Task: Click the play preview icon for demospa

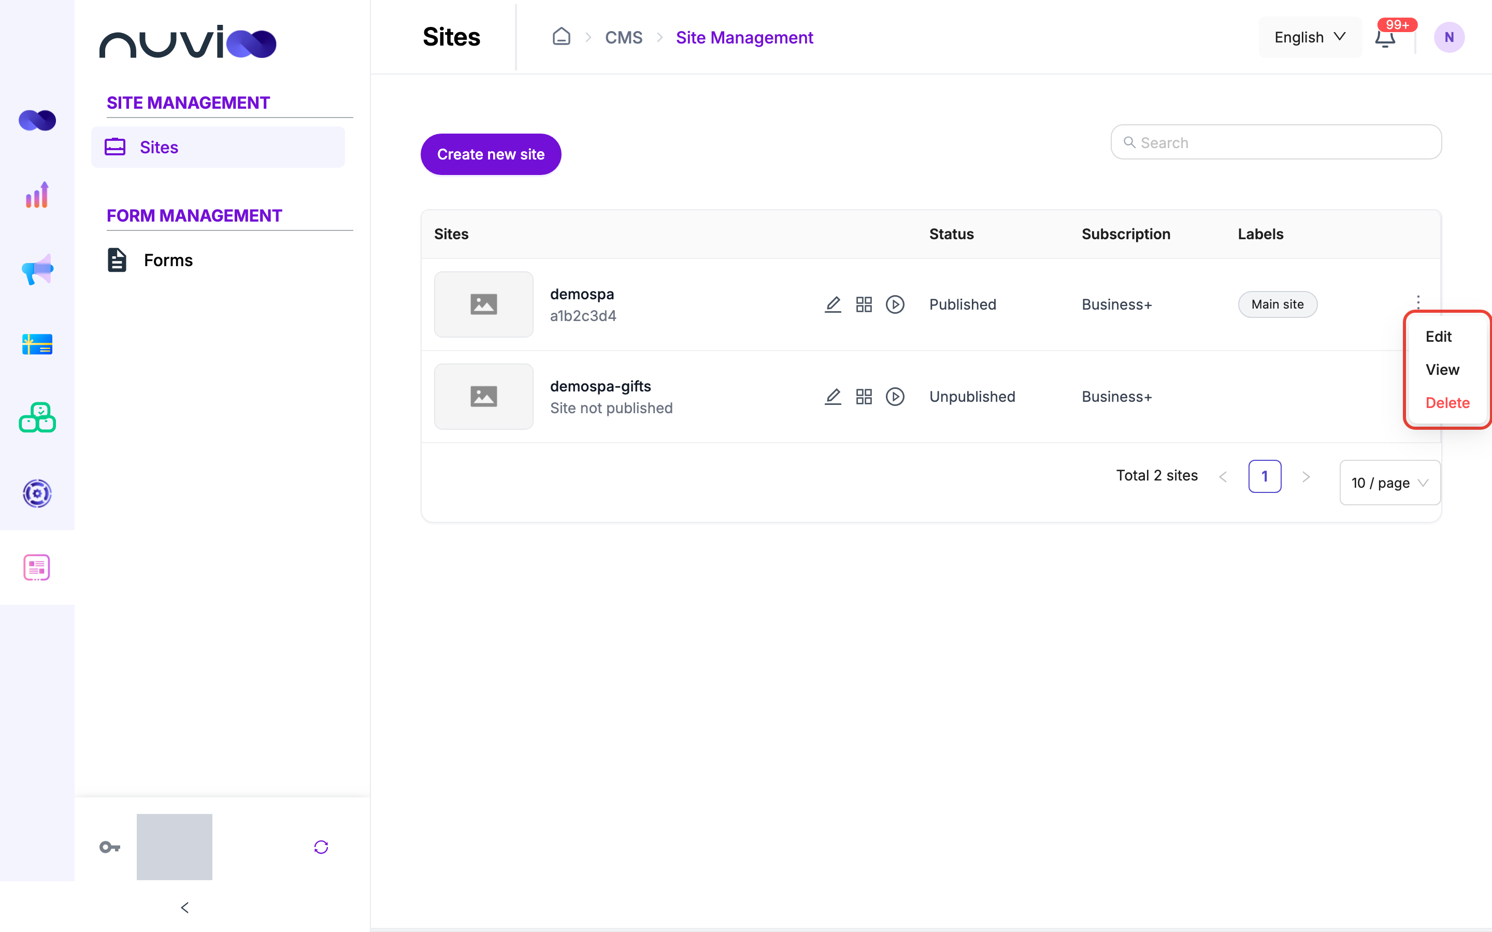Action: (895, 304)
